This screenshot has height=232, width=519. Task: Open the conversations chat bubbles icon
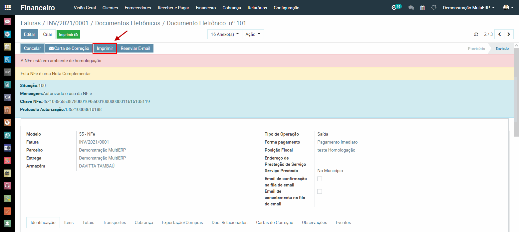pos(411,8)
